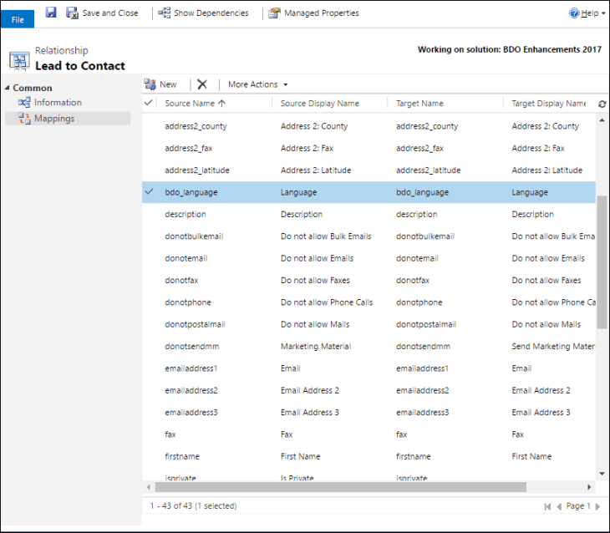Viewport: 610px width, 533px height.
Task: Toggle the select-all rows checkbox
Action: (149, 104)
